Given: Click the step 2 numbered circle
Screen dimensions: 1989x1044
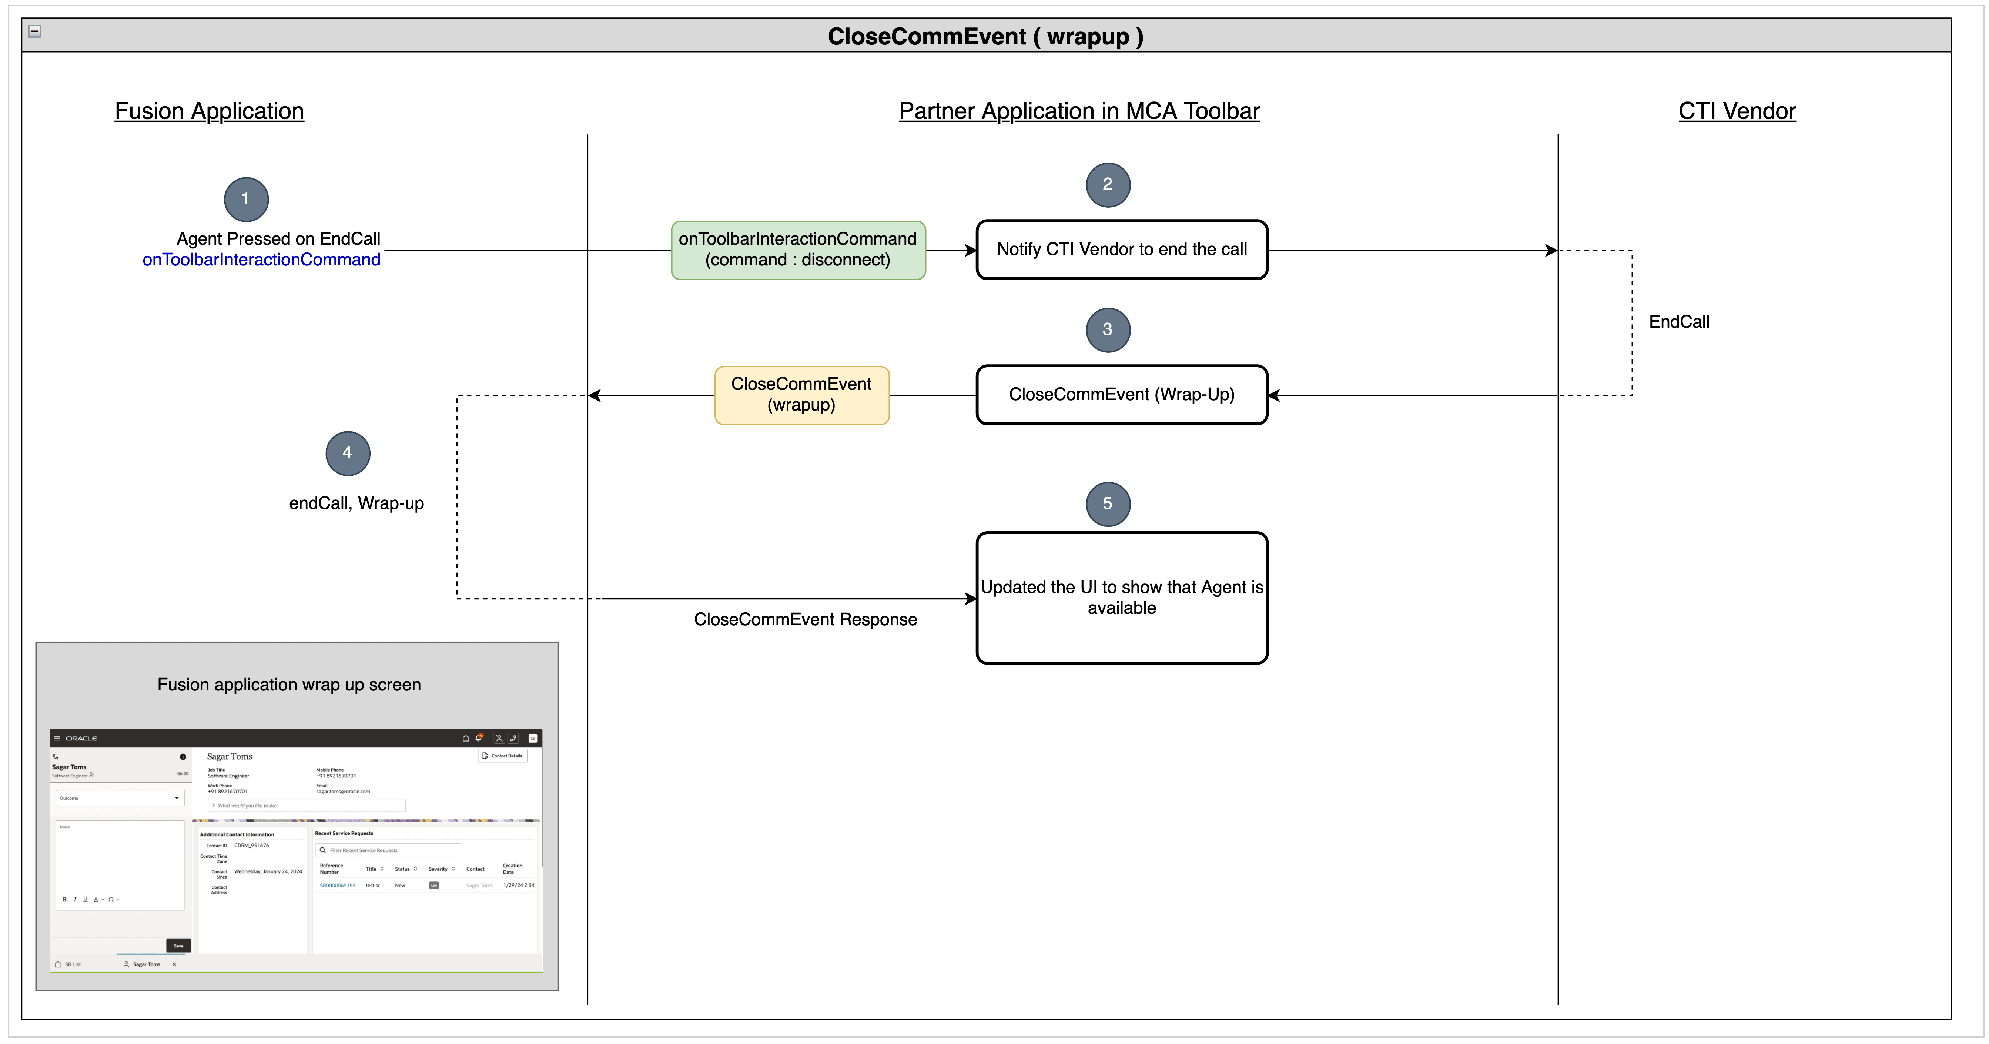Looking at the screenshot, I should point(1107,185).
